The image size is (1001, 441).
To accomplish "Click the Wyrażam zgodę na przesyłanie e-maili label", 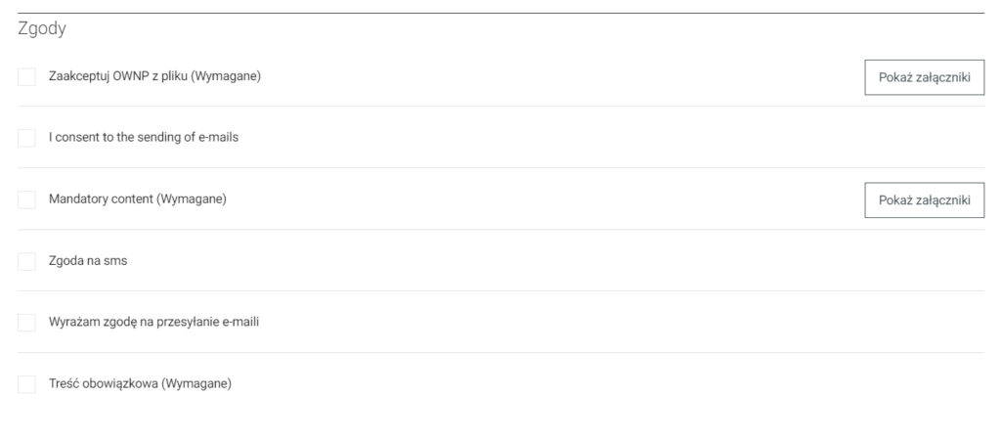I will point(152,322).
